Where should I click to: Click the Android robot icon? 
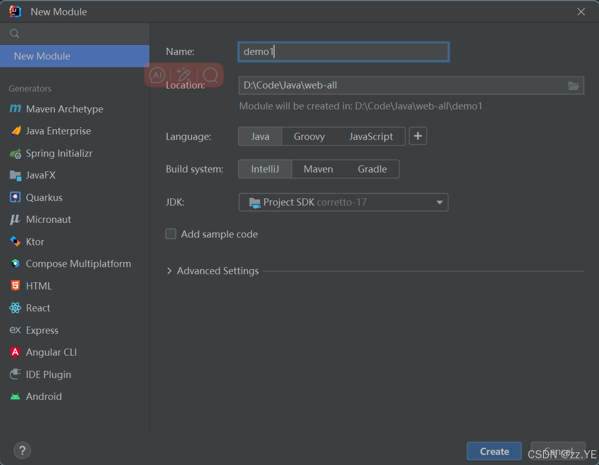[x=15, y=397]
